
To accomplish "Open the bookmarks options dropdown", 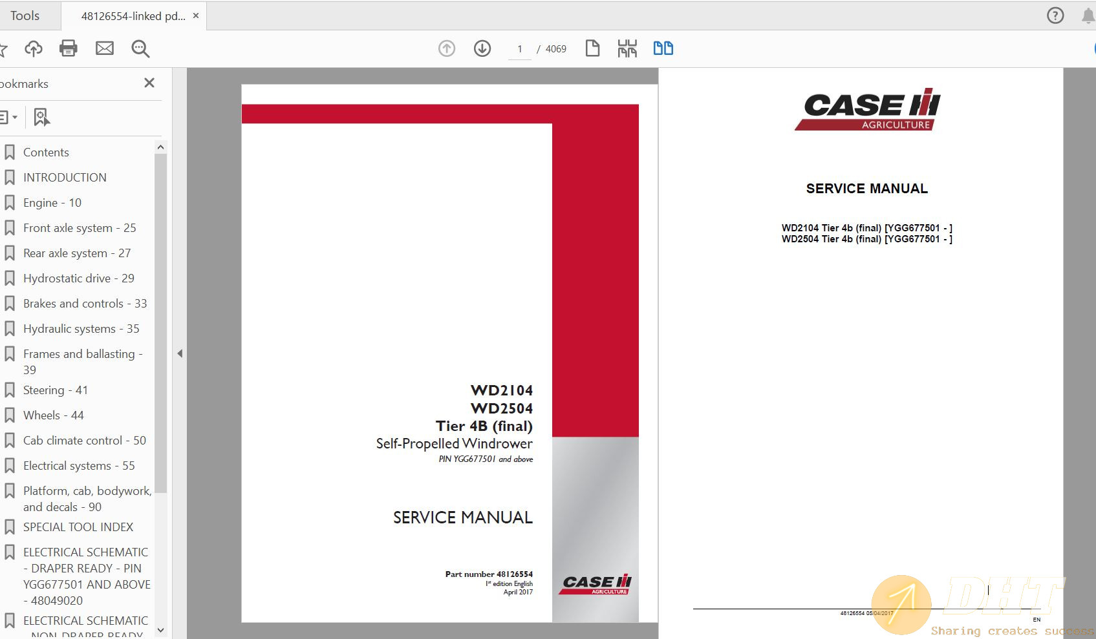I will 8,117.
